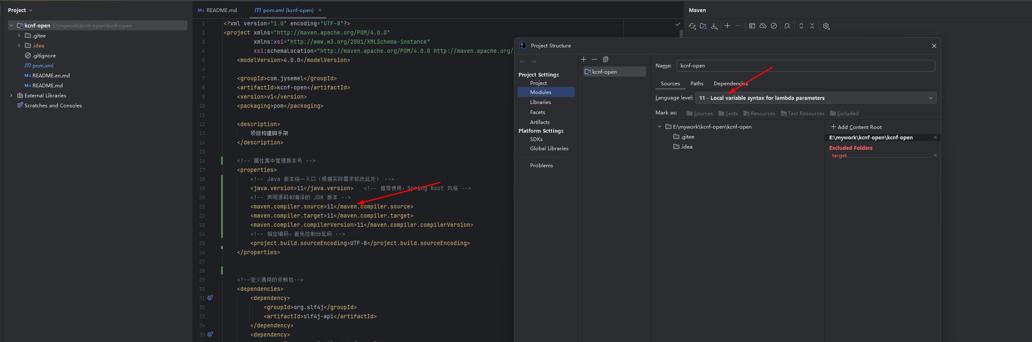Click the module Name input field
The height and width of the screenshot is (342, 1032).
(x=805, y=66)
